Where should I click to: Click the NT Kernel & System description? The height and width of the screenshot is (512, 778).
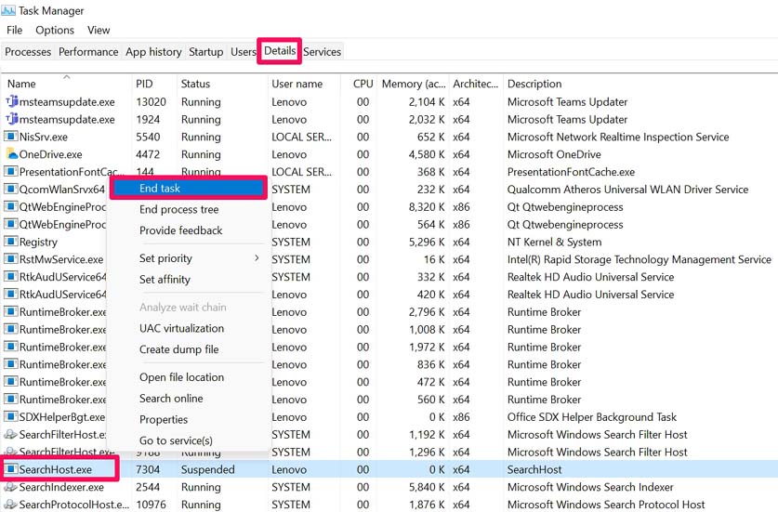click(554, 242)
